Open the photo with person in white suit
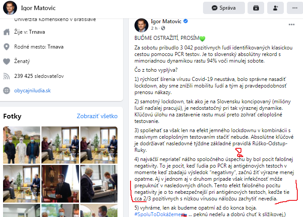The image size is (303, 217). pos(22,145)
